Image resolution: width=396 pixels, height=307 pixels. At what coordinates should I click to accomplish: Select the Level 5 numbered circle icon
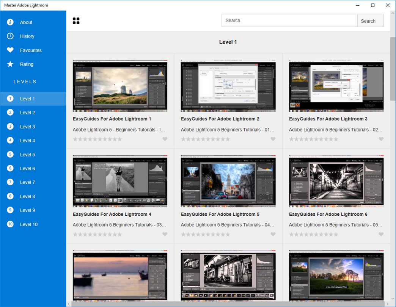(10, 155)
